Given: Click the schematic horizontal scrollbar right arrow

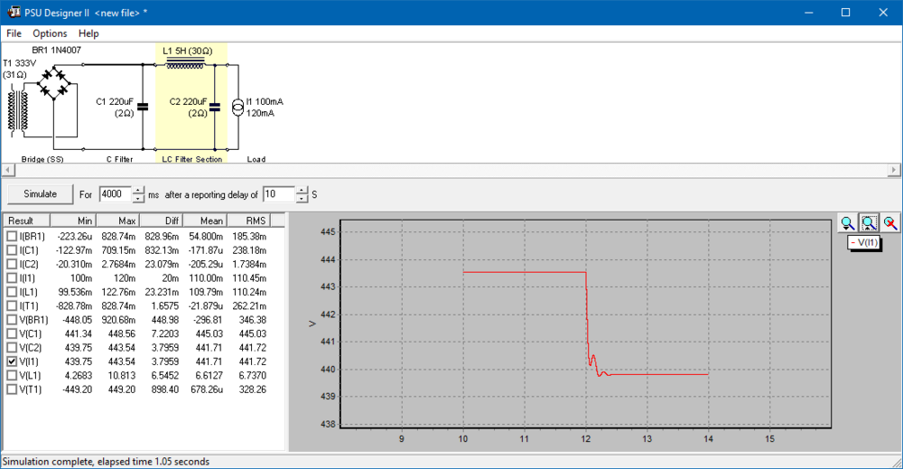Looking at the screenshot, I should coord(895,170).
